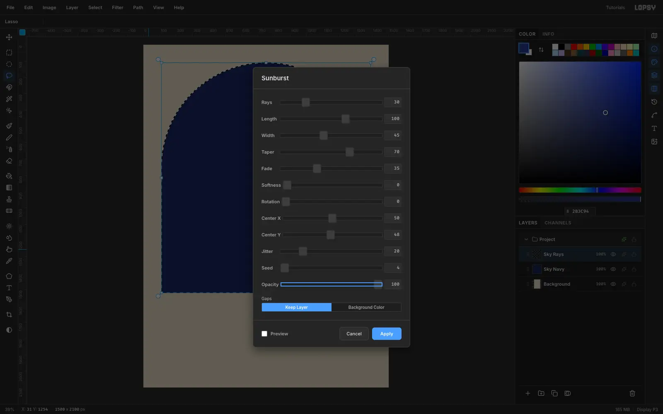
Task: Click the Rays slider handle
Action: (306, 102)
